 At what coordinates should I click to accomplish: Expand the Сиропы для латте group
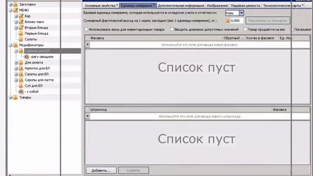click(16, 80)
